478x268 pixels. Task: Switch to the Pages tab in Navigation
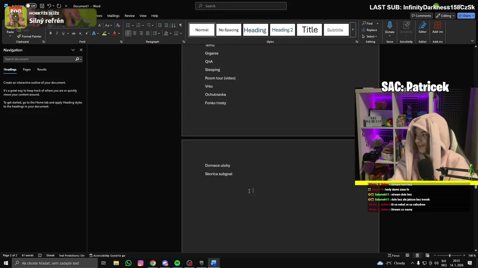point(27,69)
